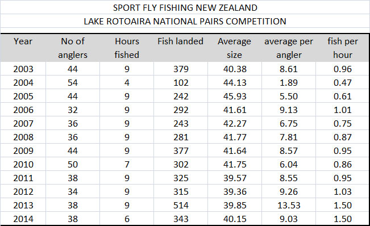
Task: Select the fish landed value 379
Action: point(181,69)
